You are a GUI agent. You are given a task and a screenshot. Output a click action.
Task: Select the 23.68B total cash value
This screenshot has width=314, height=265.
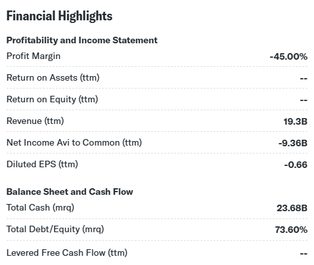pos(292,208)
